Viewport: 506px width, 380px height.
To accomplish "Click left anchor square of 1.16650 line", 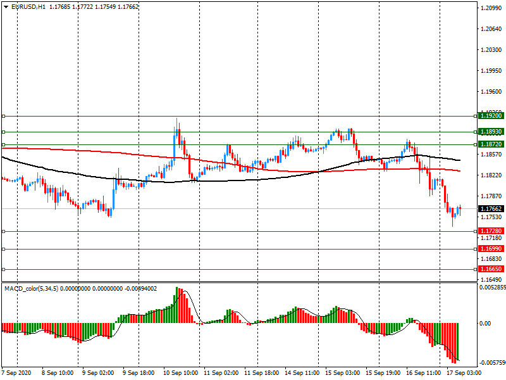I will coord(3,269).
